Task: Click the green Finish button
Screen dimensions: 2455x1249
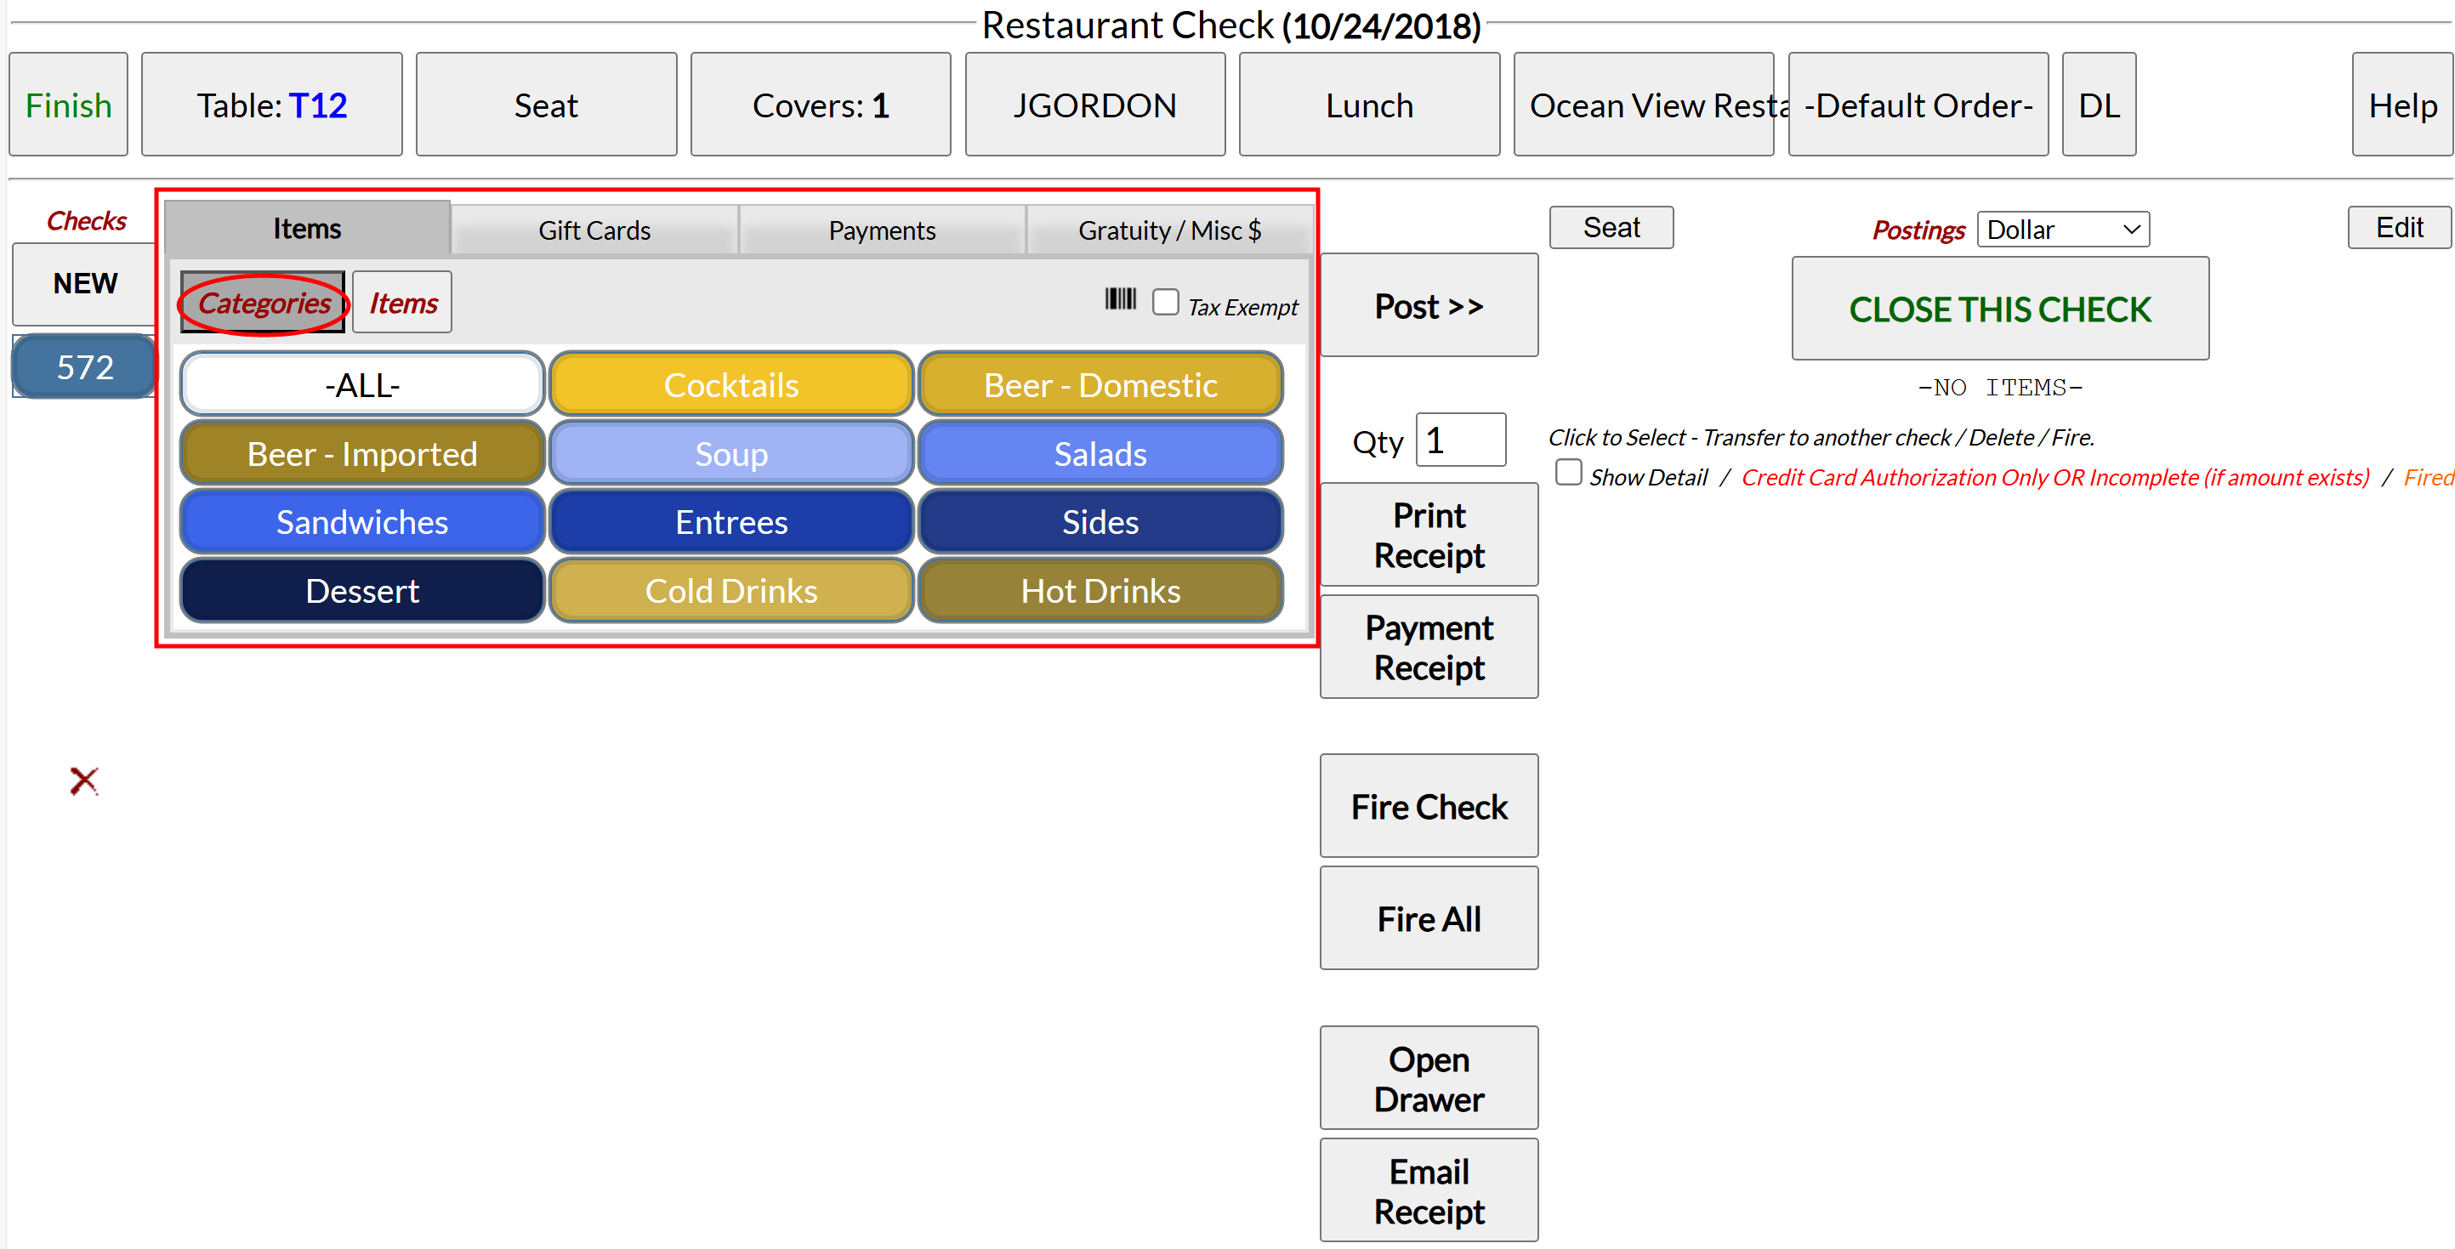Action: (69, 105)
